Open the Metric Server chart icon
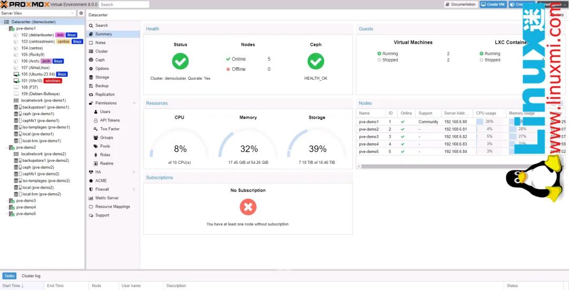The image size is (569, 290). pos(91,198)
